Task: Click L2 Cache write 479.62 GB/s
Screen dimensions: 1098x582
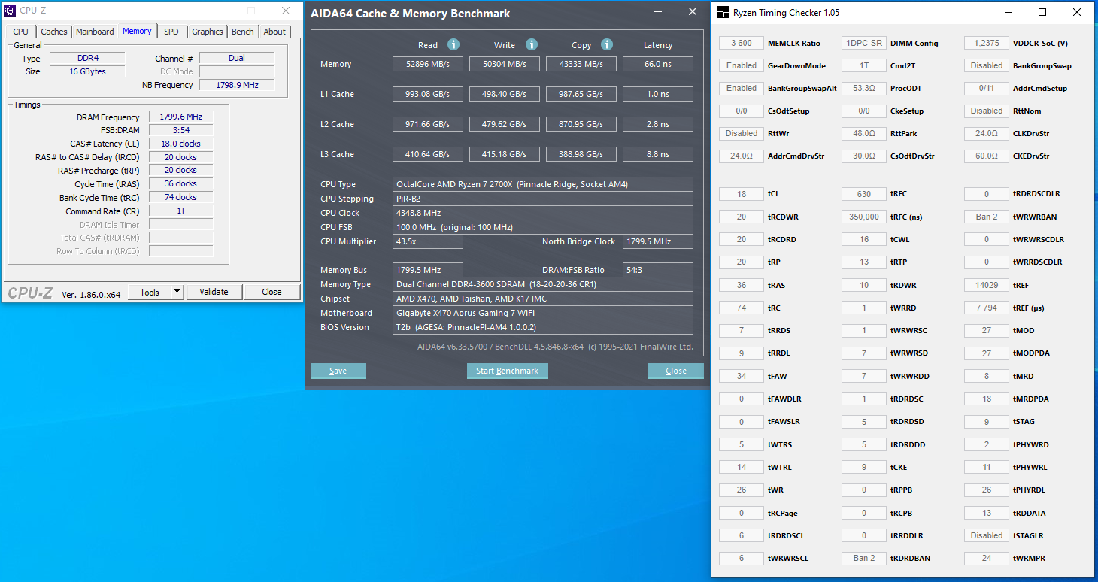Action: click(505, 124)
